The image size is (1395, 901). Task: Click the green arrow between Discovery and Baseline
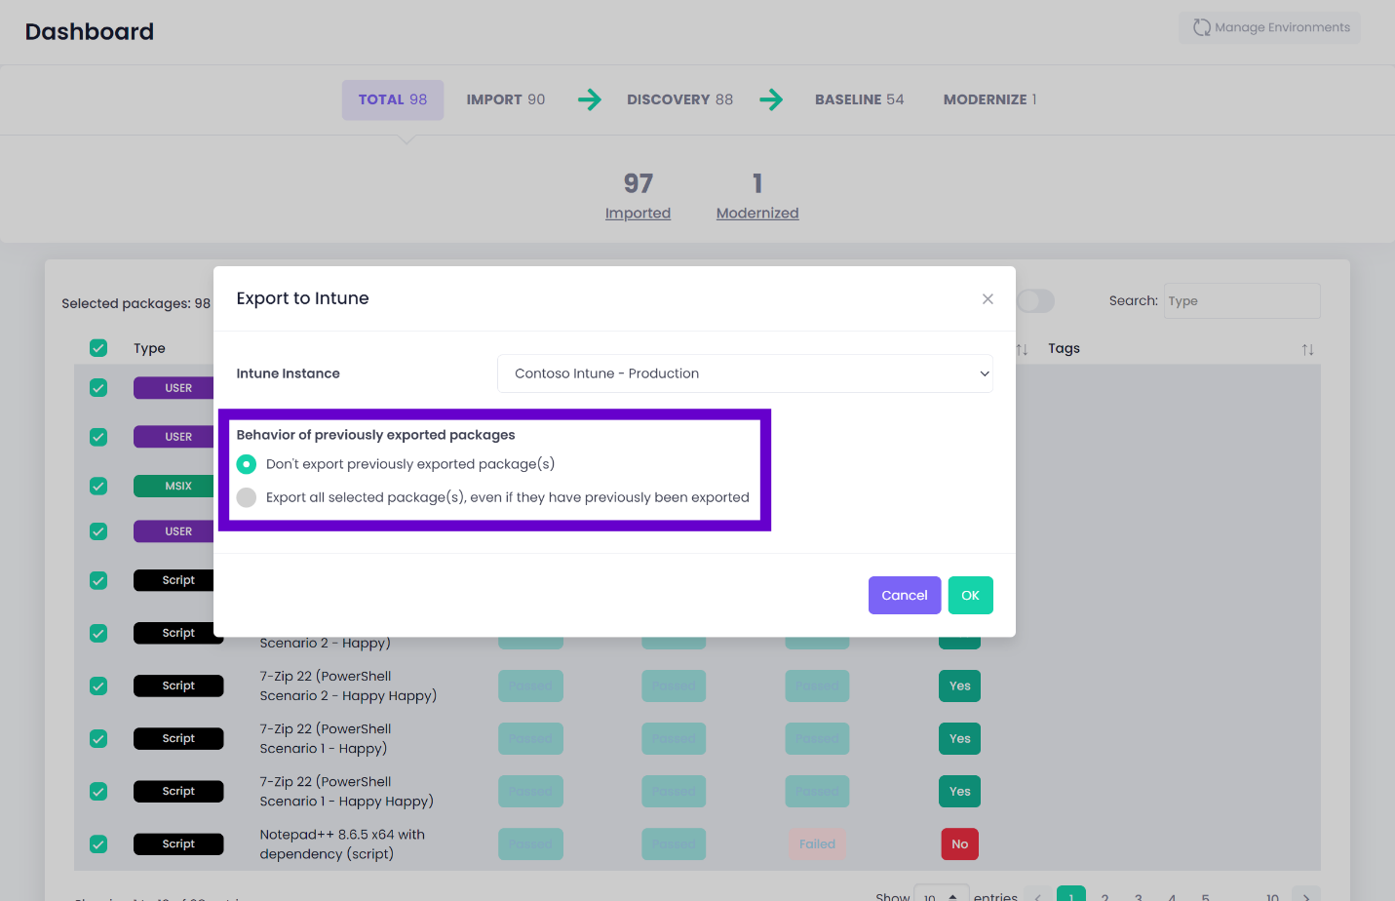tap(771, 98)
